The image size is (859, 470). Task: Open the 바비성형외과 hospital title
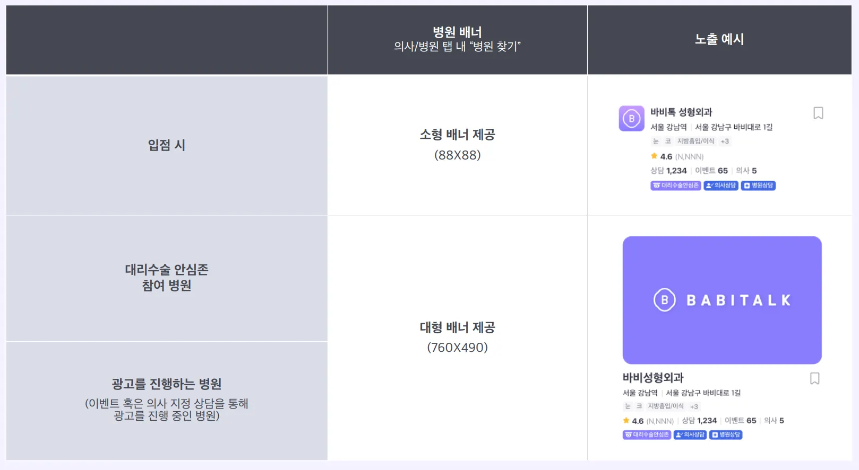coord(653,378)
